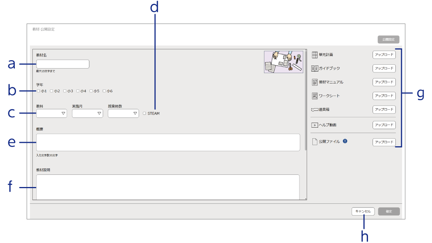Screen dimensions: 432x243
Task: Click the ヘルプ動画 video icon
Action: tap(314, 125)
